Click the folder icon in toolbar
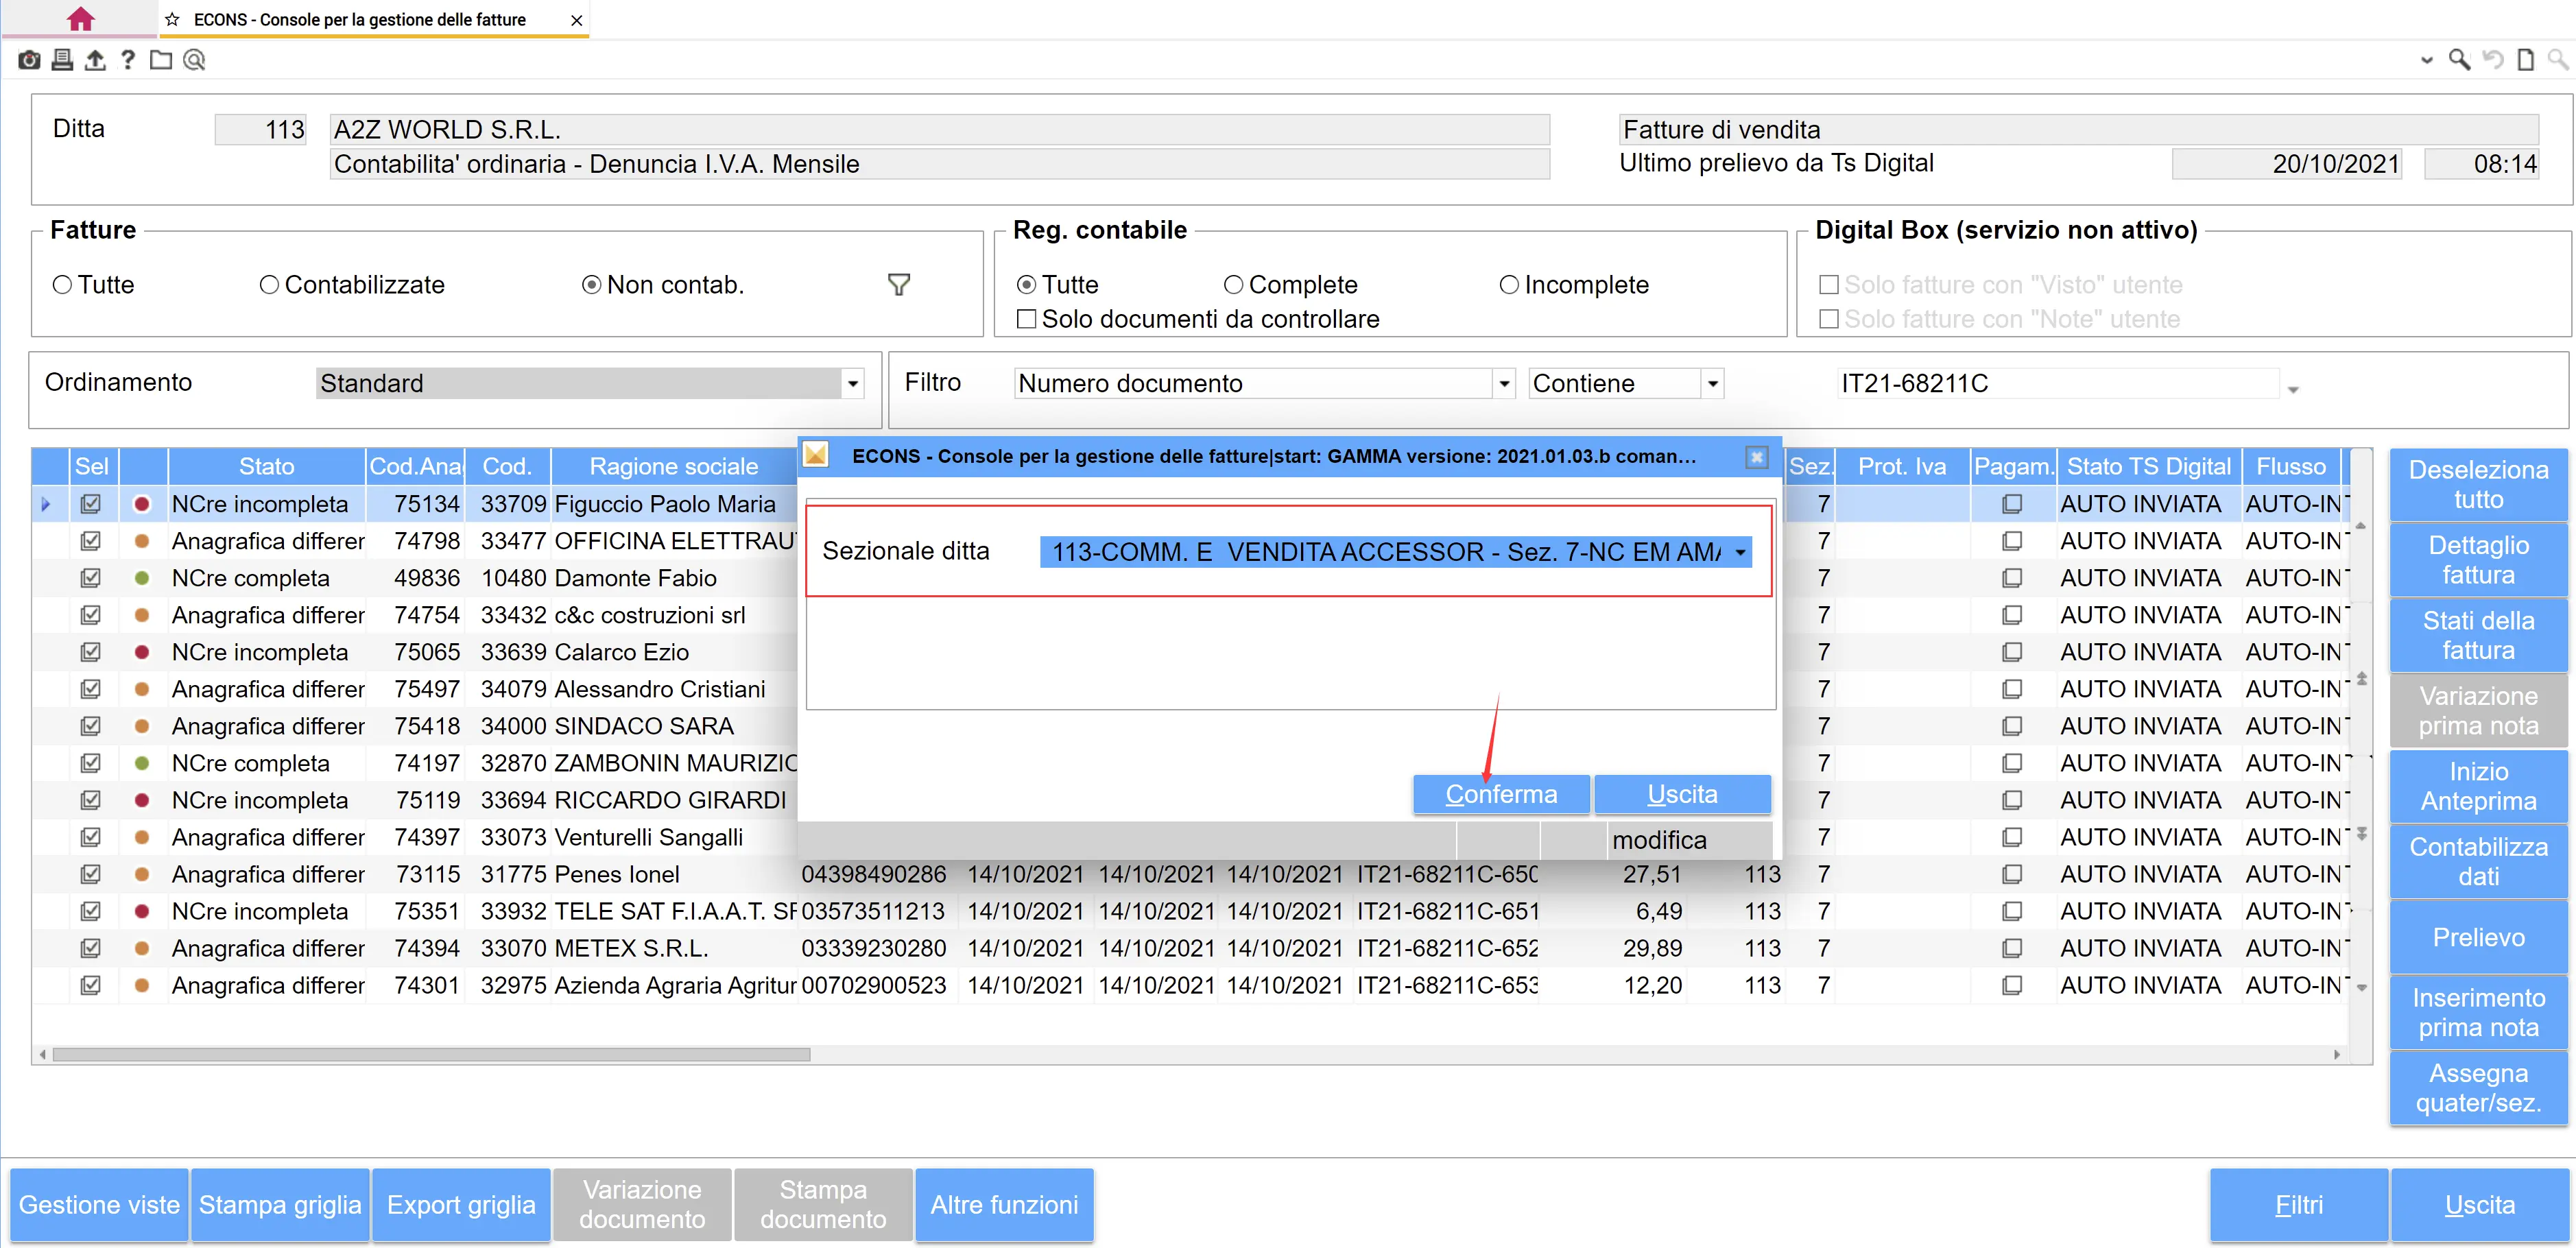The height and width of the screenshot is (1248, 2576). 161,60
